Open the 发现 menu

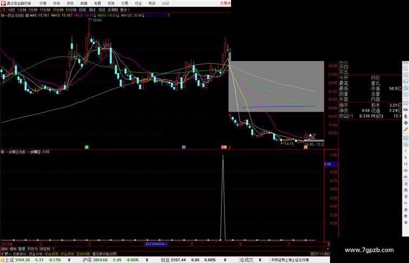pyautogui.click(x=111, y=3)
